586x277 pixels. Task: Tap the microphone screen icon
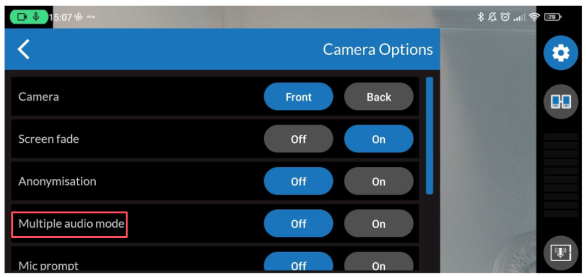(x=560, y=253)
